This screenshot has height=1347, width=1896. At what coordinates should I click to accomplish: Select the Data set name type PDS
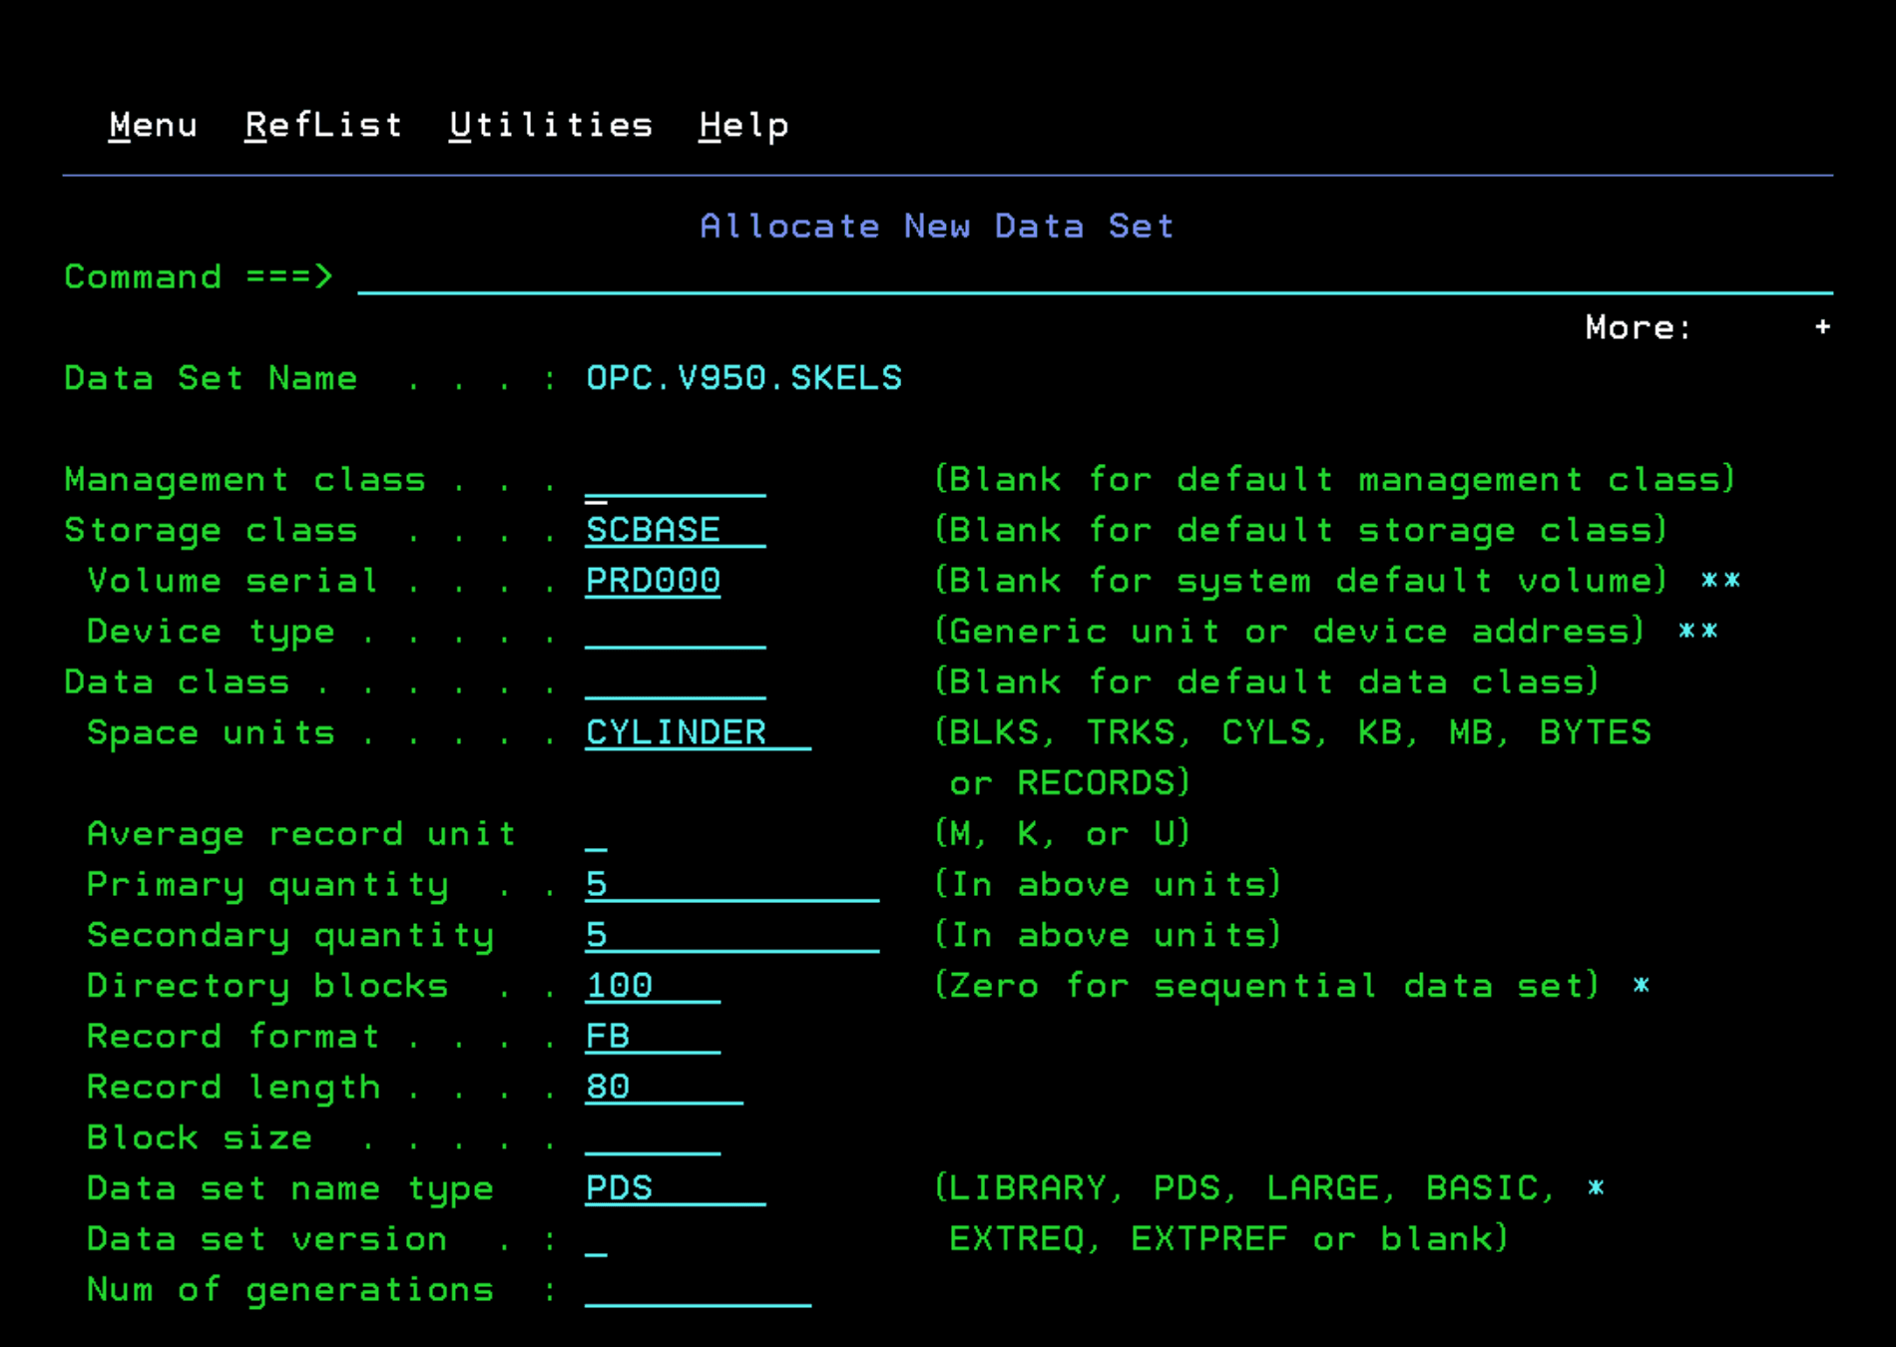pos(619,1187)
